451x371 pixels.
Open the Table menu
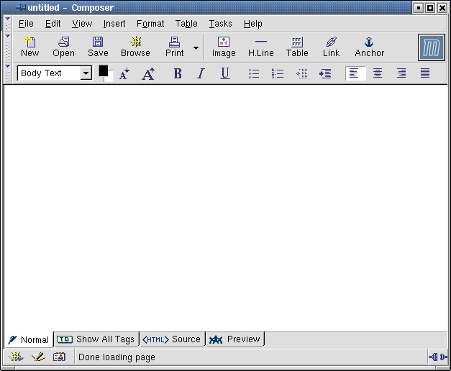[186, 24]
